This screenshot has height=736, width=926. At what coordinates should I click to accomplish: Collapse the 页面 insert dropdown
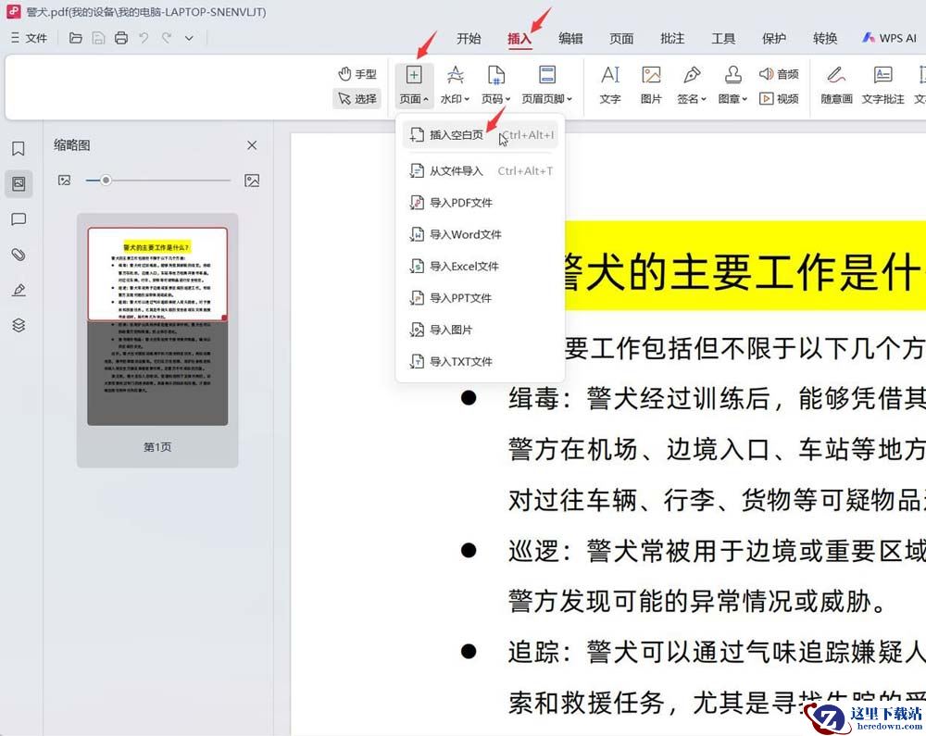[x=414, y=85]
